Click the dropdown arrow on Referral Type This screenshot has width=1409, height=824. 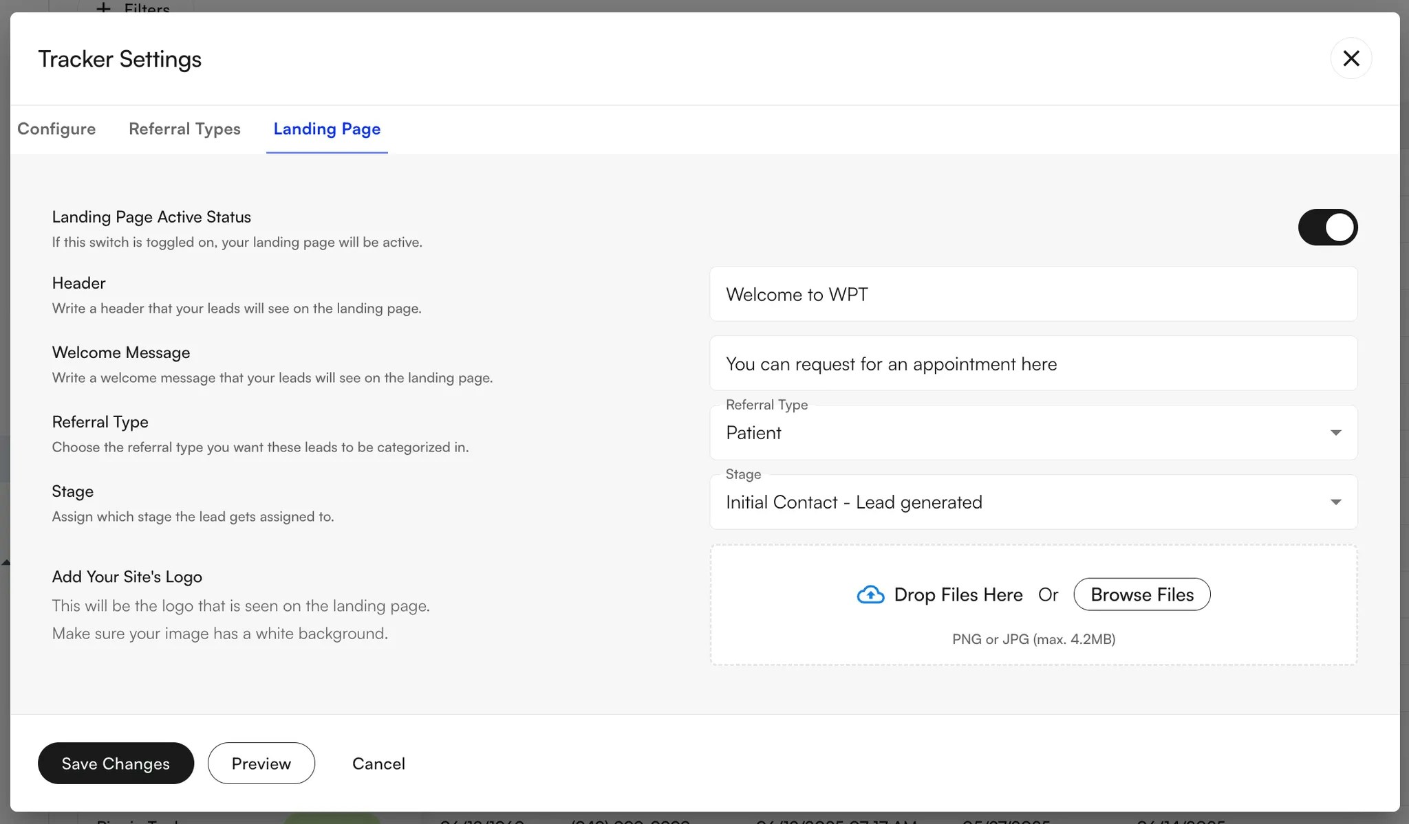click(1335, 432)
